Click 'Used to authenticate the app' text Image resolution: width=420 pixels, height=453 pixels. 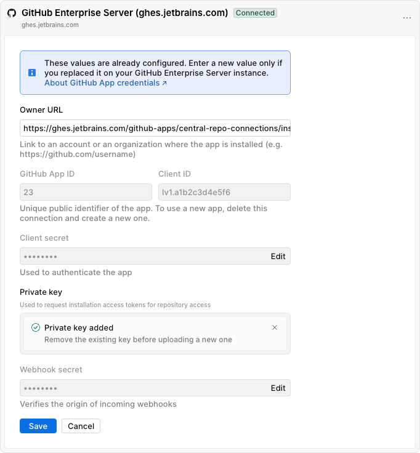point(76,273)
